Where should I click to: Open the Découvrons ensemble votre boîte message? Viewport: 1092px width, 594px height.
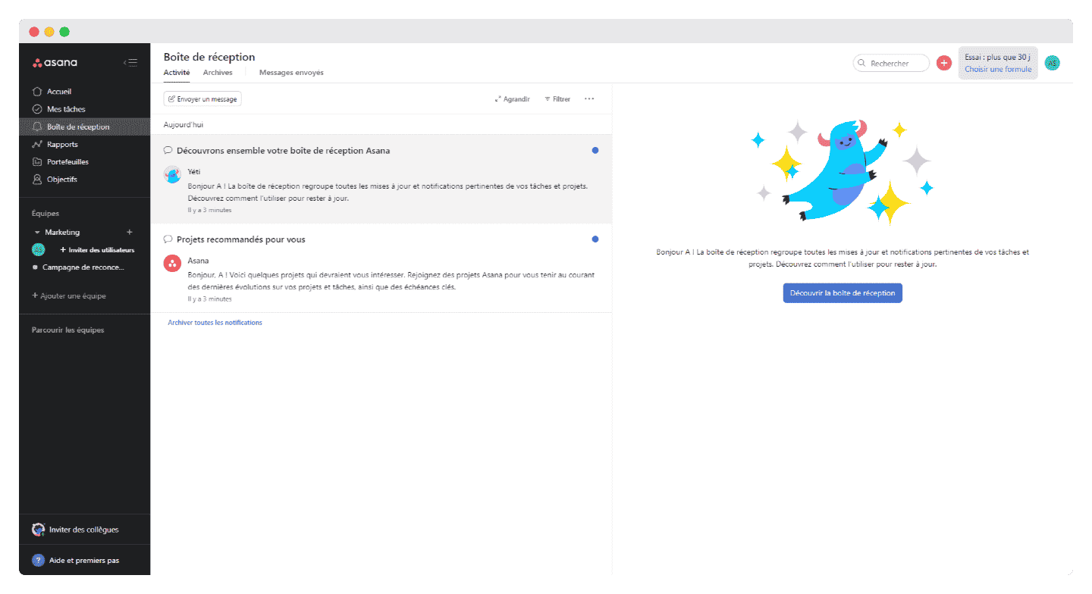(x=381, y=179)
